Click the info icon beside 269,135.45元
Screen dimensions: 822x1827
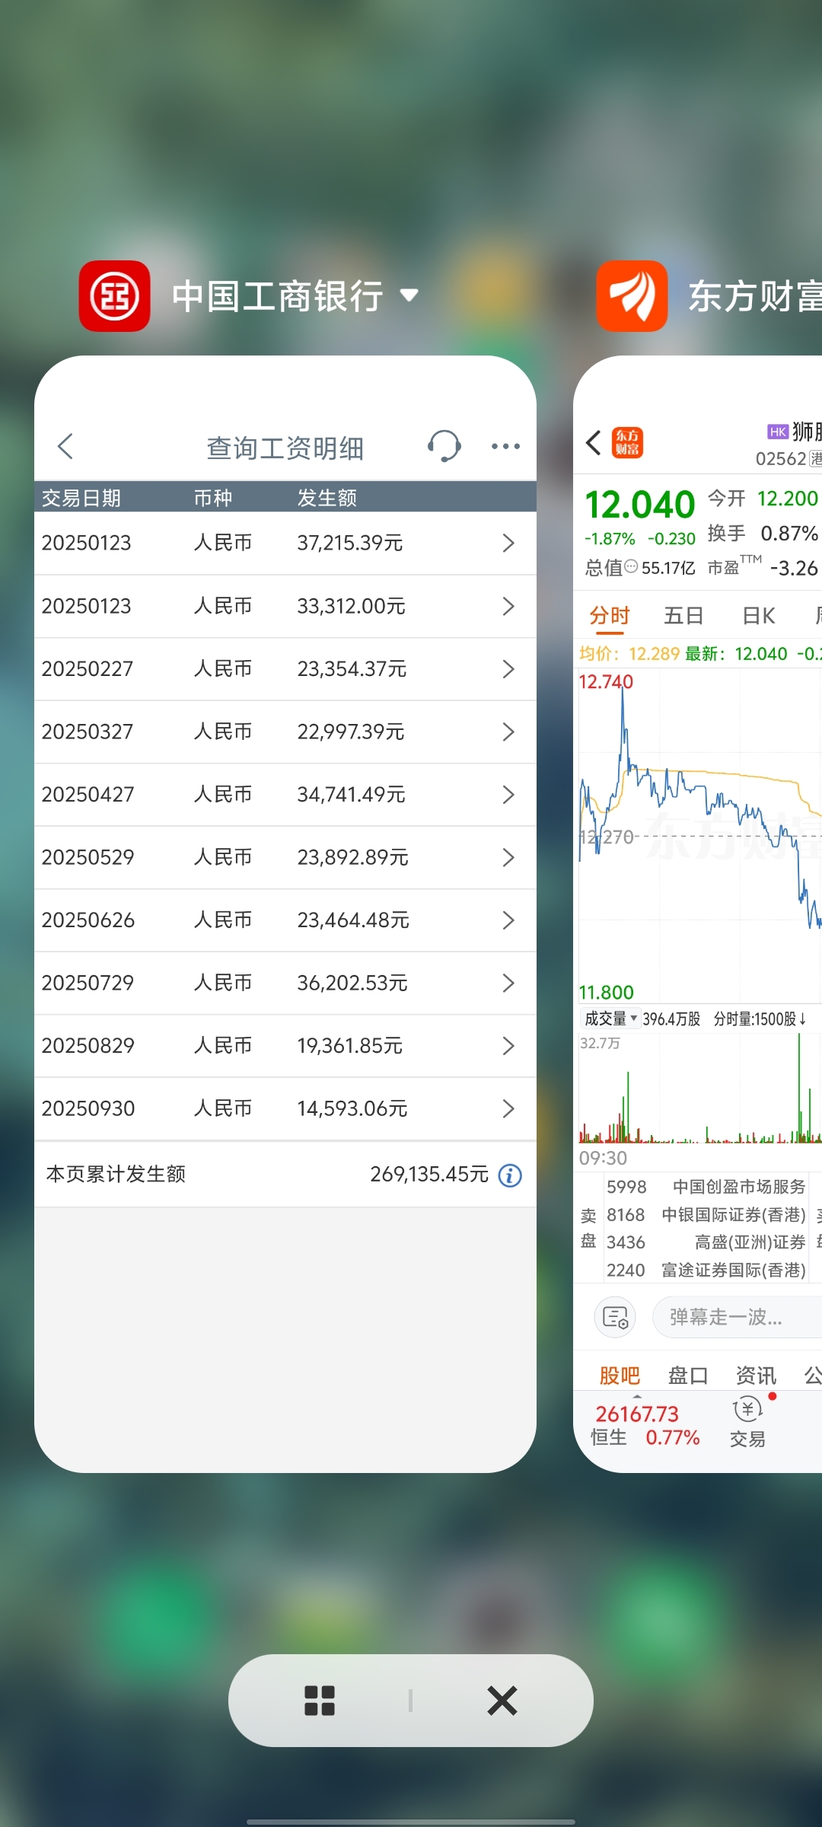click(510, 1175)
